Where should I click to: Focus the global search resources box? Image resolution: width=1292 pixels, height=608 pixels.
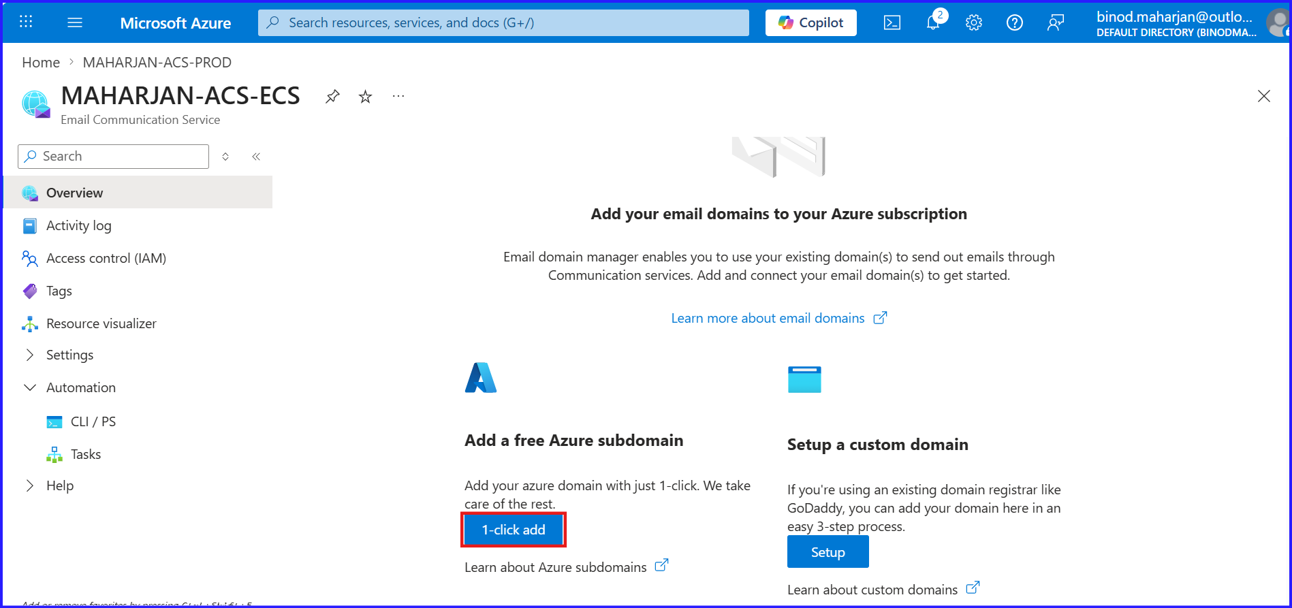point(503,22)
